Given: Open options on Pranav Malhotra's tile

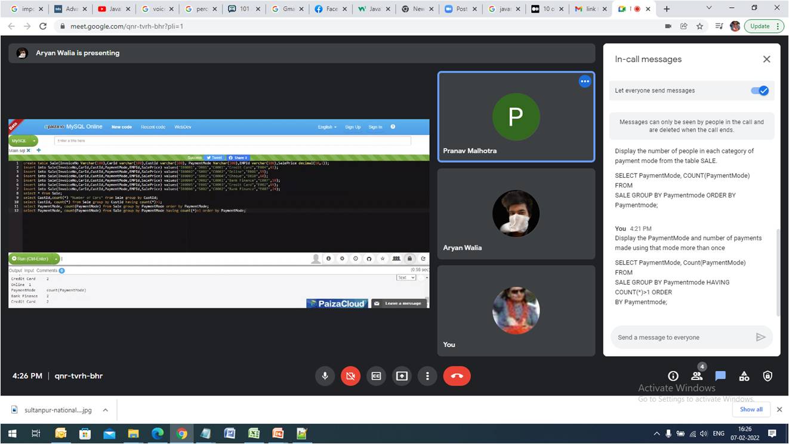Looking at the screenshot, I should click(x=585, y=82).
